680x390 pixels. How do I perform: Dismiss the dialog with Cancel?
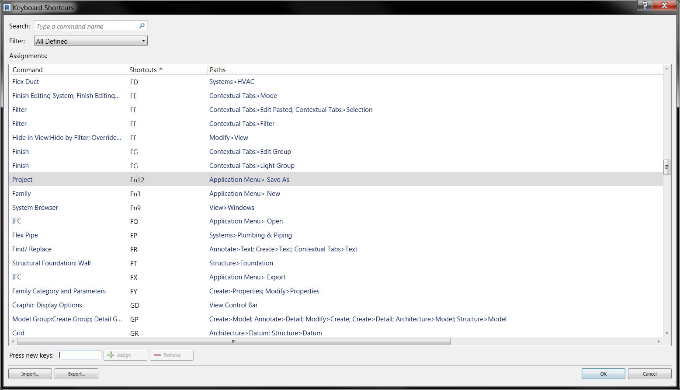click(649, 373)
